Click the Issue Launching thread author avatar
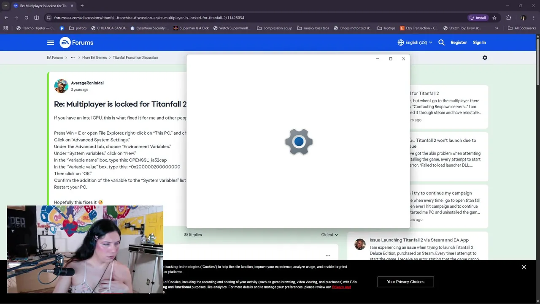Viewport: 540px width, 304px height. click(360, 244)
